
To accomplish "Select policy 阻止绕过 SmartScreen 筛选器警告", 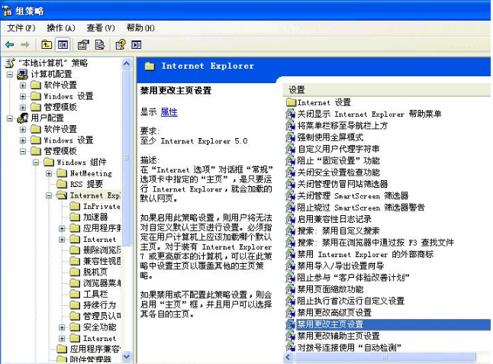I will (361, 207).
